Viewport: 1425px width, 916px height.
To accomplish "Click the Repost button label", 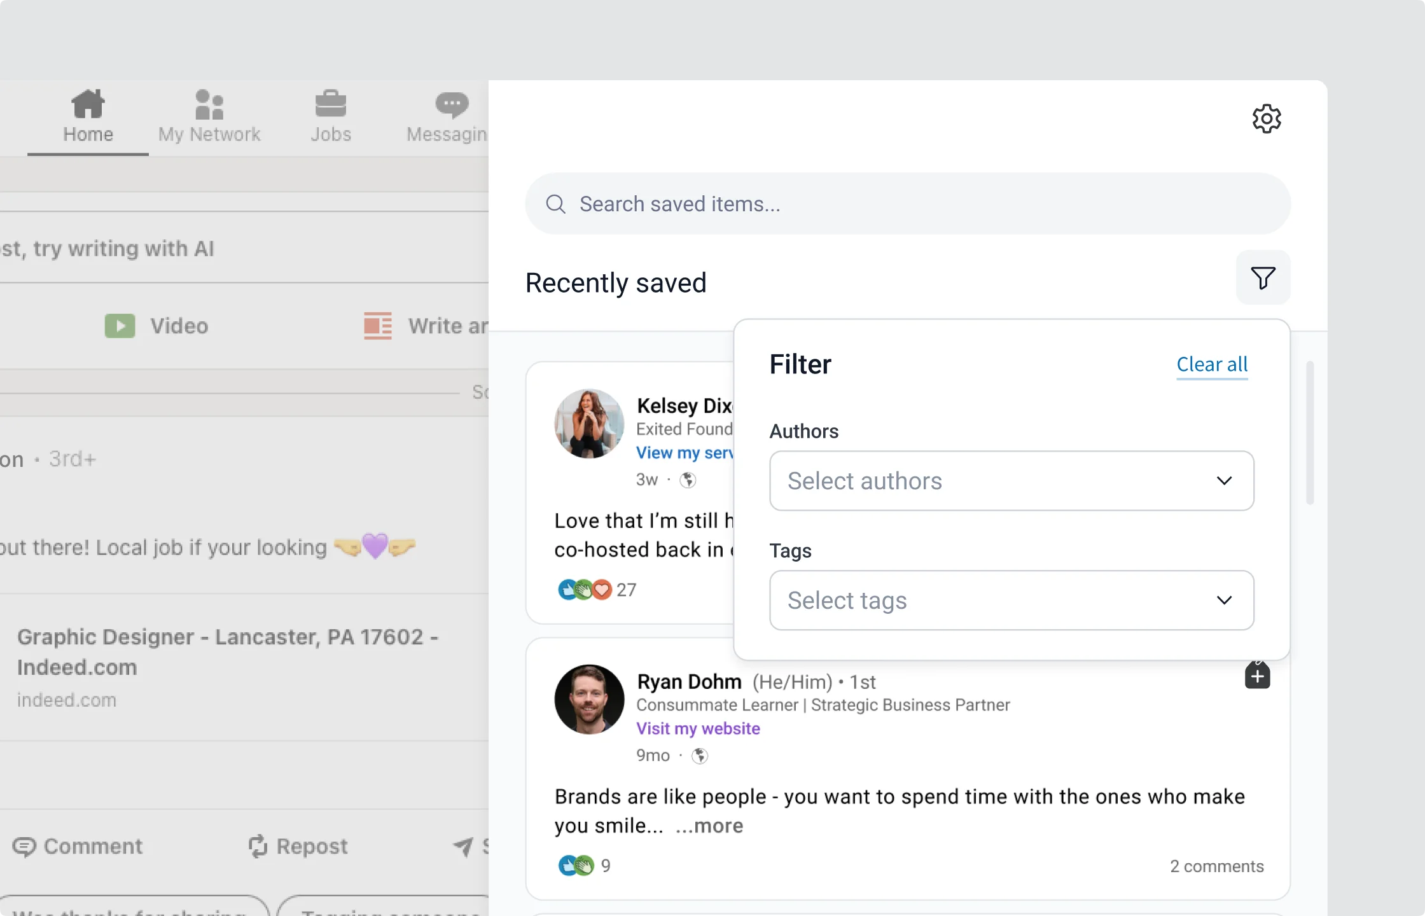I will (312, 847).
